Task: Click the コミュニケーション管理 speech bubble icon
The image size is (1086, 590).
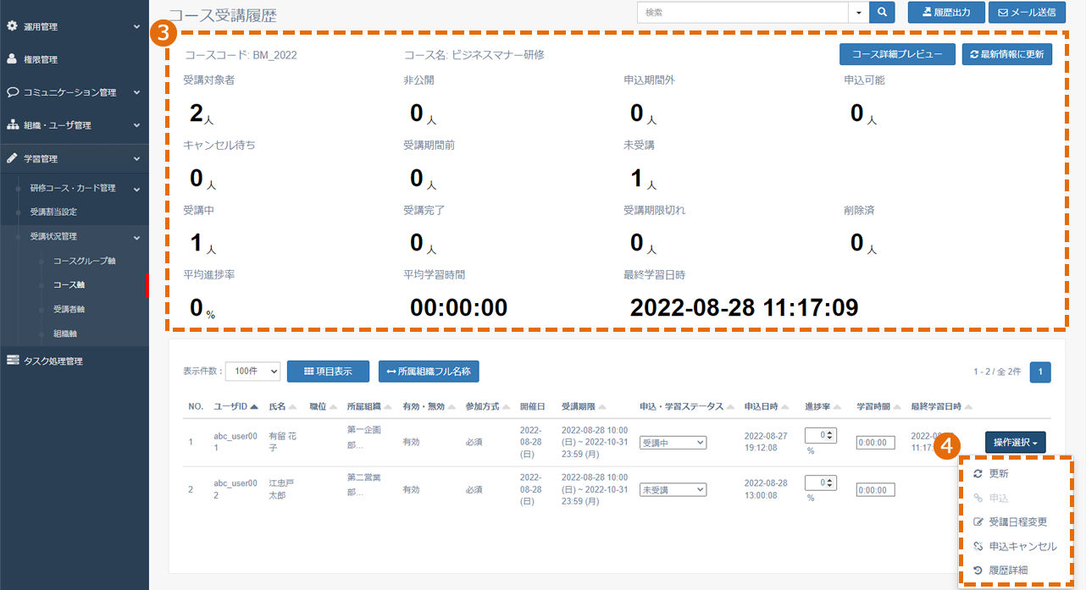Action: [x=13, y=92]
